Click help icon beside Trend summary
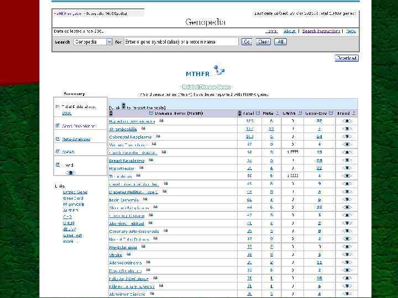Image resolution: width=398 pixels, height=298 pixels. 57,164
